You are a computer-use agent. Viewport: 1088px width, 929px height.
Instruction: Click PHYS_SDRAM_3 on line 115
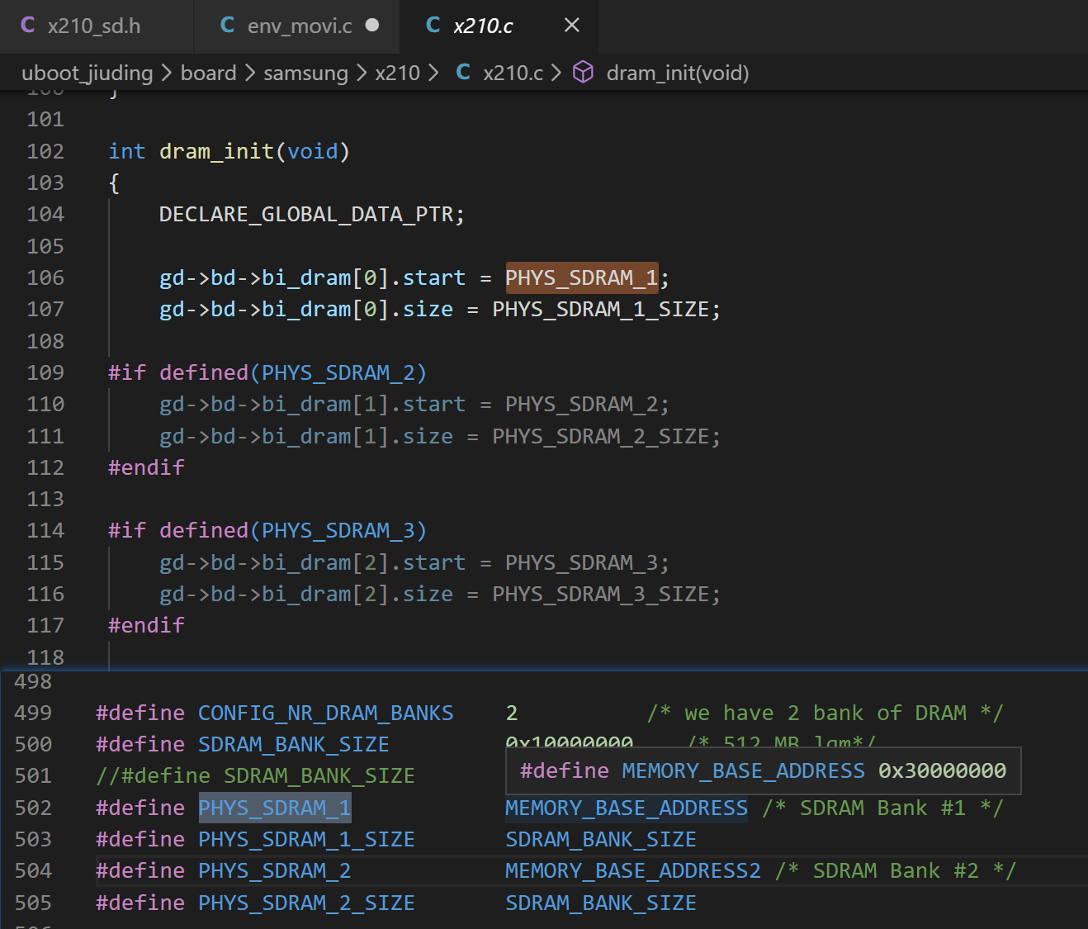click(581, 562)
